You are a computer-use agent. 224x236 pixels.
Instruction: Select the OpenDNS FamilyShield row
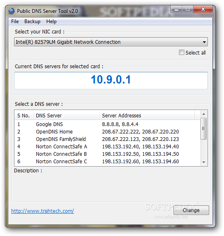tap(107, 139)
